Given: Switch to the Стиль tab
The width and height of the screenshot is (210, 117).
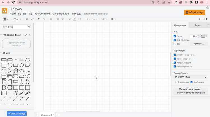Looking at the screenshot, I should 197,25.
